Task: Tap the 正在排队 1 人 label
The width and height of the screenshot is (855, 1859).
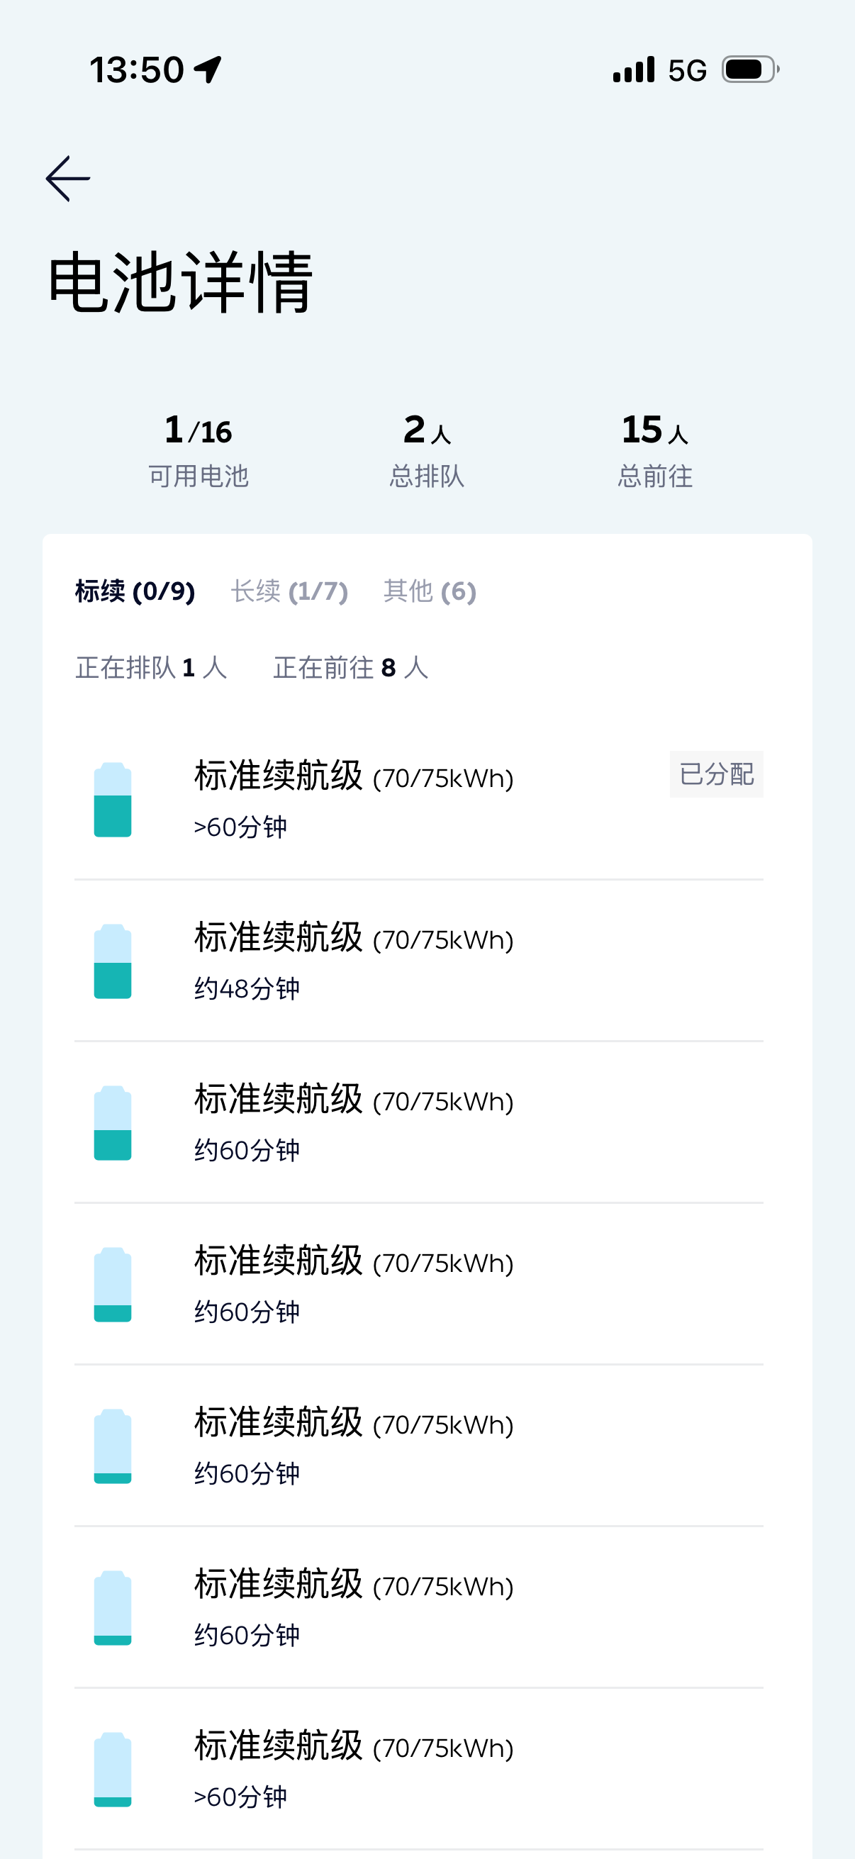Action: [152, 668]
